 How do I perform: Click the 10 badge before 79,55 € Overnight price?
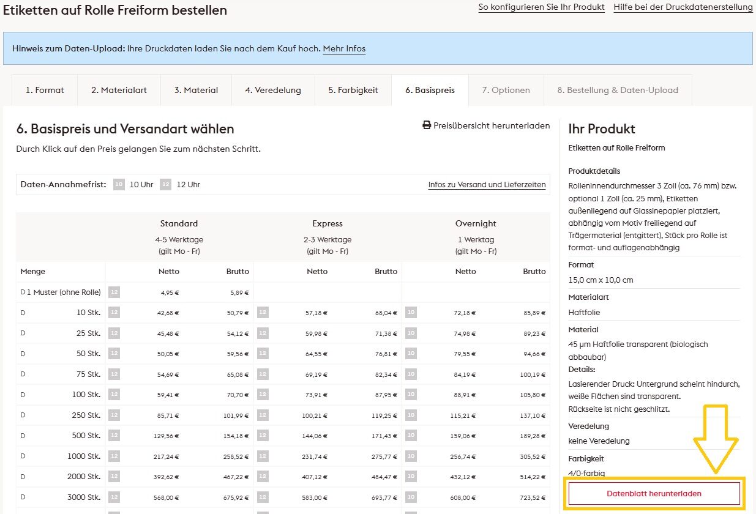(411, 354)
